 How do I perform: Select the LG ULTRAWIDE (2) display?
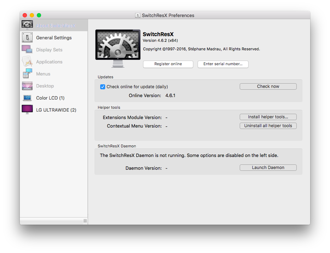click(56, 110)
